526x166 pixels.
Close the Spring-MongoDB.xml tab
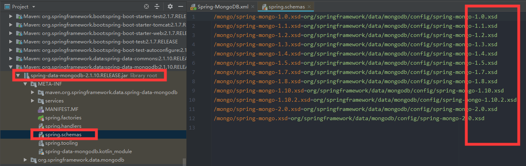(253, 7)
